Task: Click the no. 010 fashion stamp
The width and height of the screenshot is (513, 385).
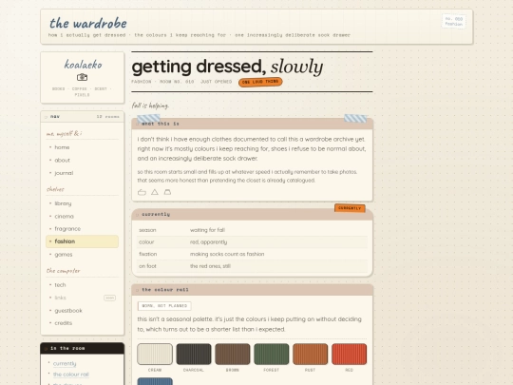Action: click(x=454, y=21)
